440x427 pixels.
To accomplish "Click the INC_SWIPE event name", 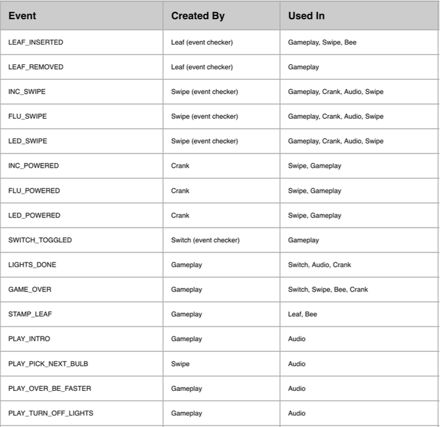I will coord(27,92).
